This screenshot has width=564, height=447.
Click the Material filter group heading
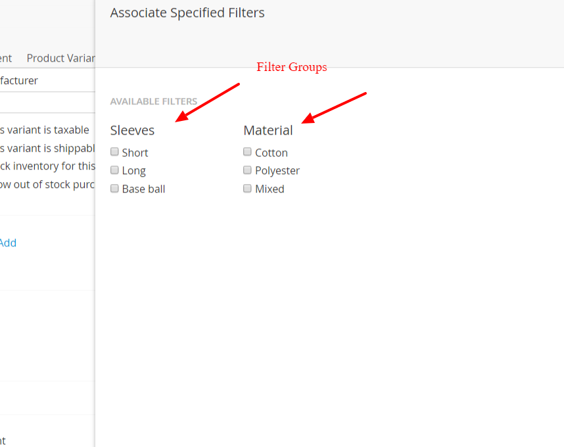pos(268,130)
